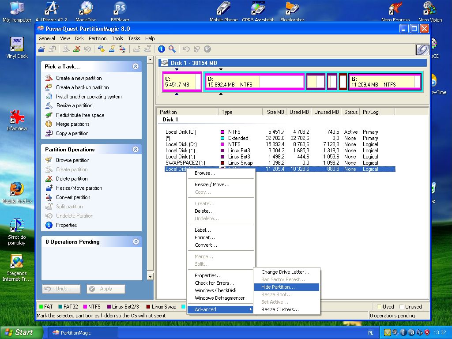452x339 pixels.
Task: Select the C: partition in the disk map
Action: click(x=182, y=82)
